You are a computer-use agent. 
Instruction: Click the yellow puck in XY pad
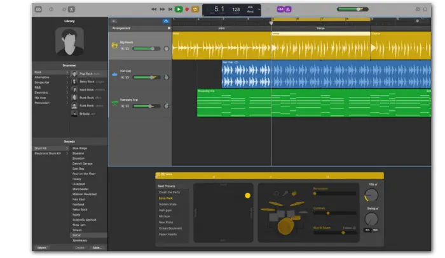click(x=247, y=195)
